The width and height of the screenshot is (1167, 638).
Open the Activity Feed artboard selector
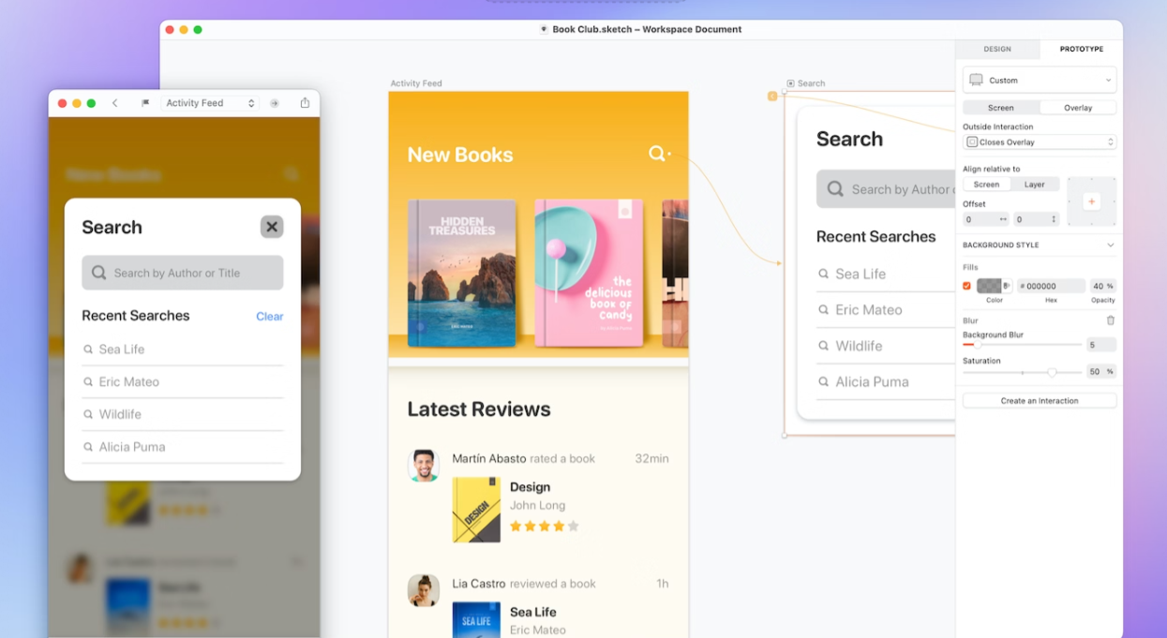coord(211,103)
